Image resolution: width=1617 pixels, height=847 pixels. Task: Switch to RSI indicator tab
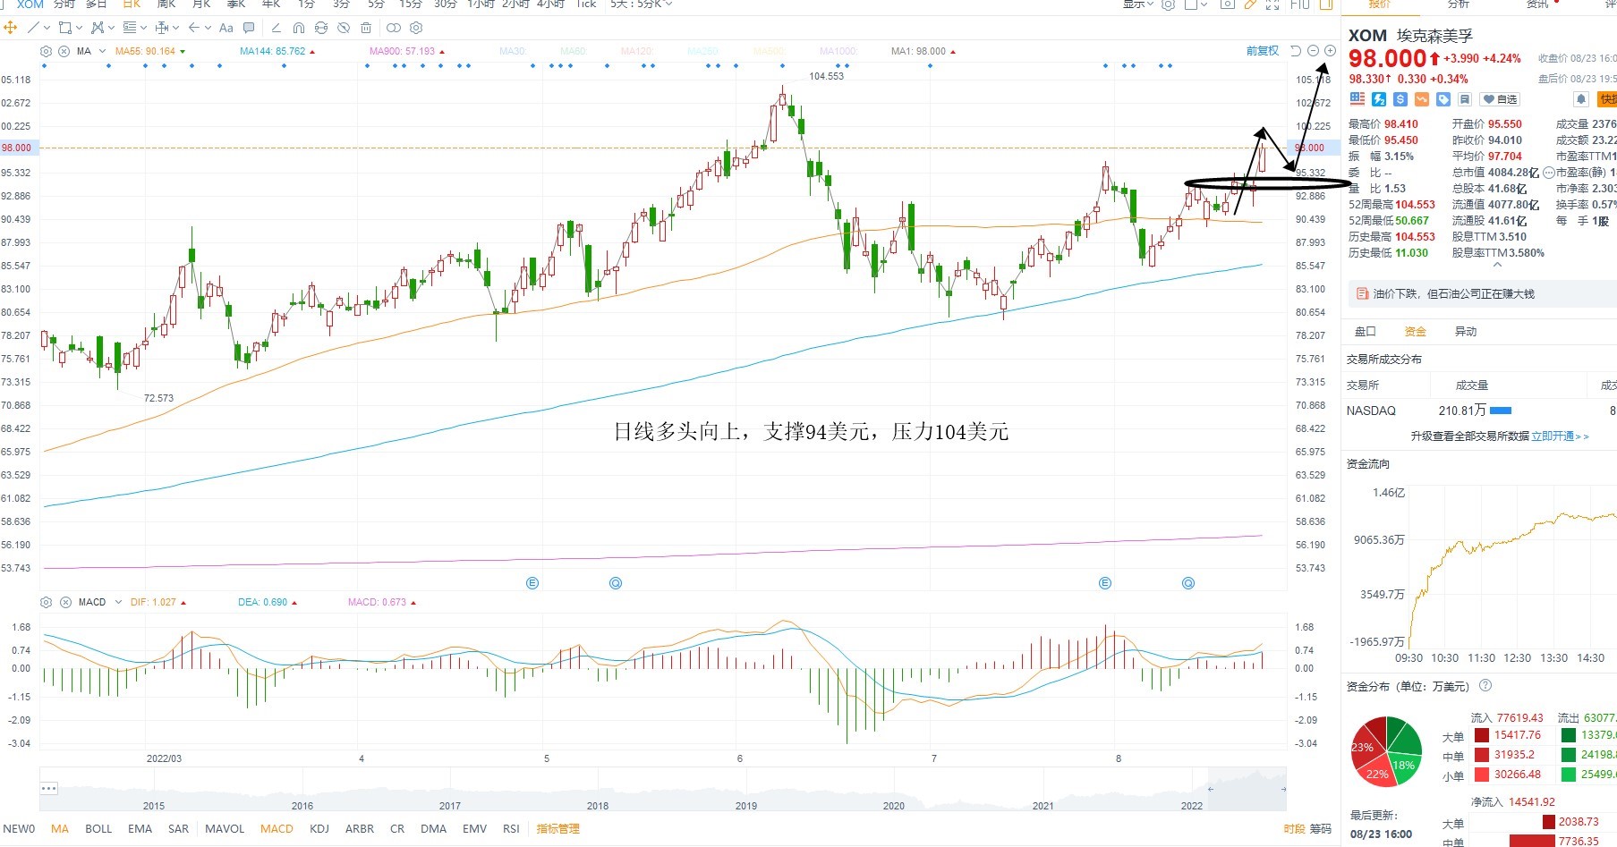pos(511,829)
